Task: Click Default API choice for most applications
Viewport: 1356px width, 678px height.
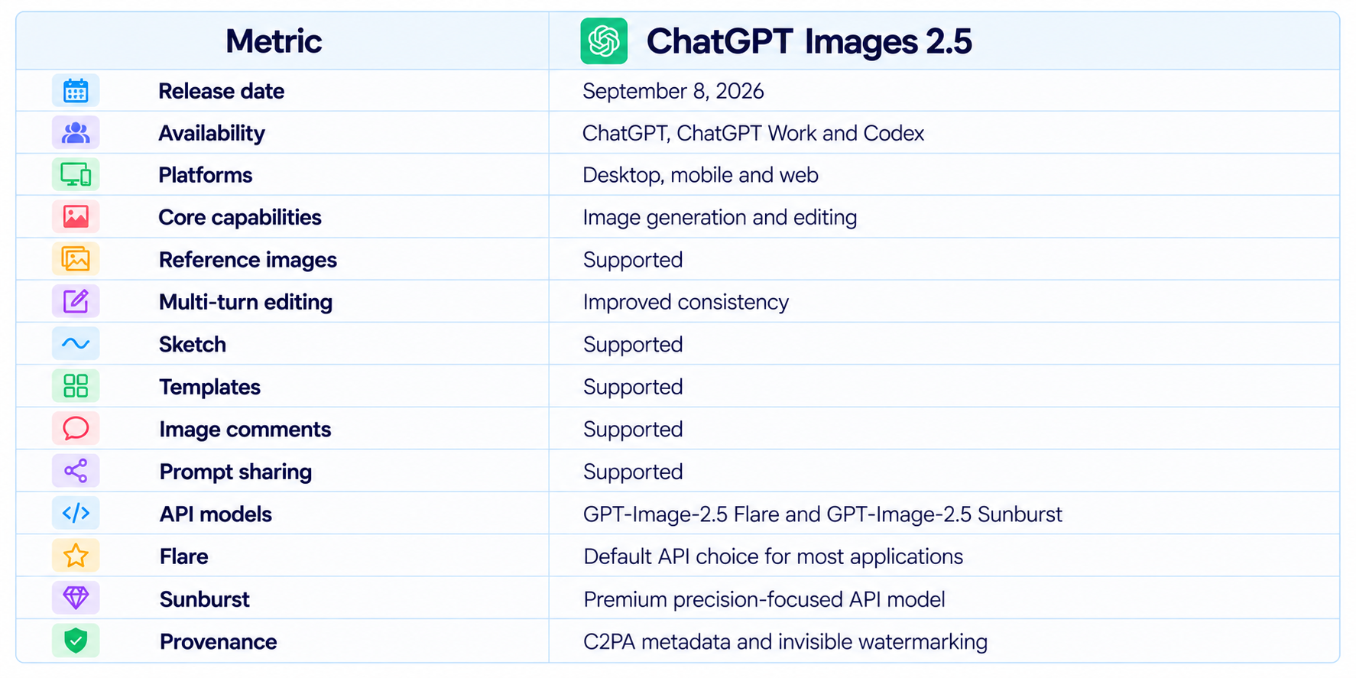Action: pyautogui.click(x=773, y=556)
